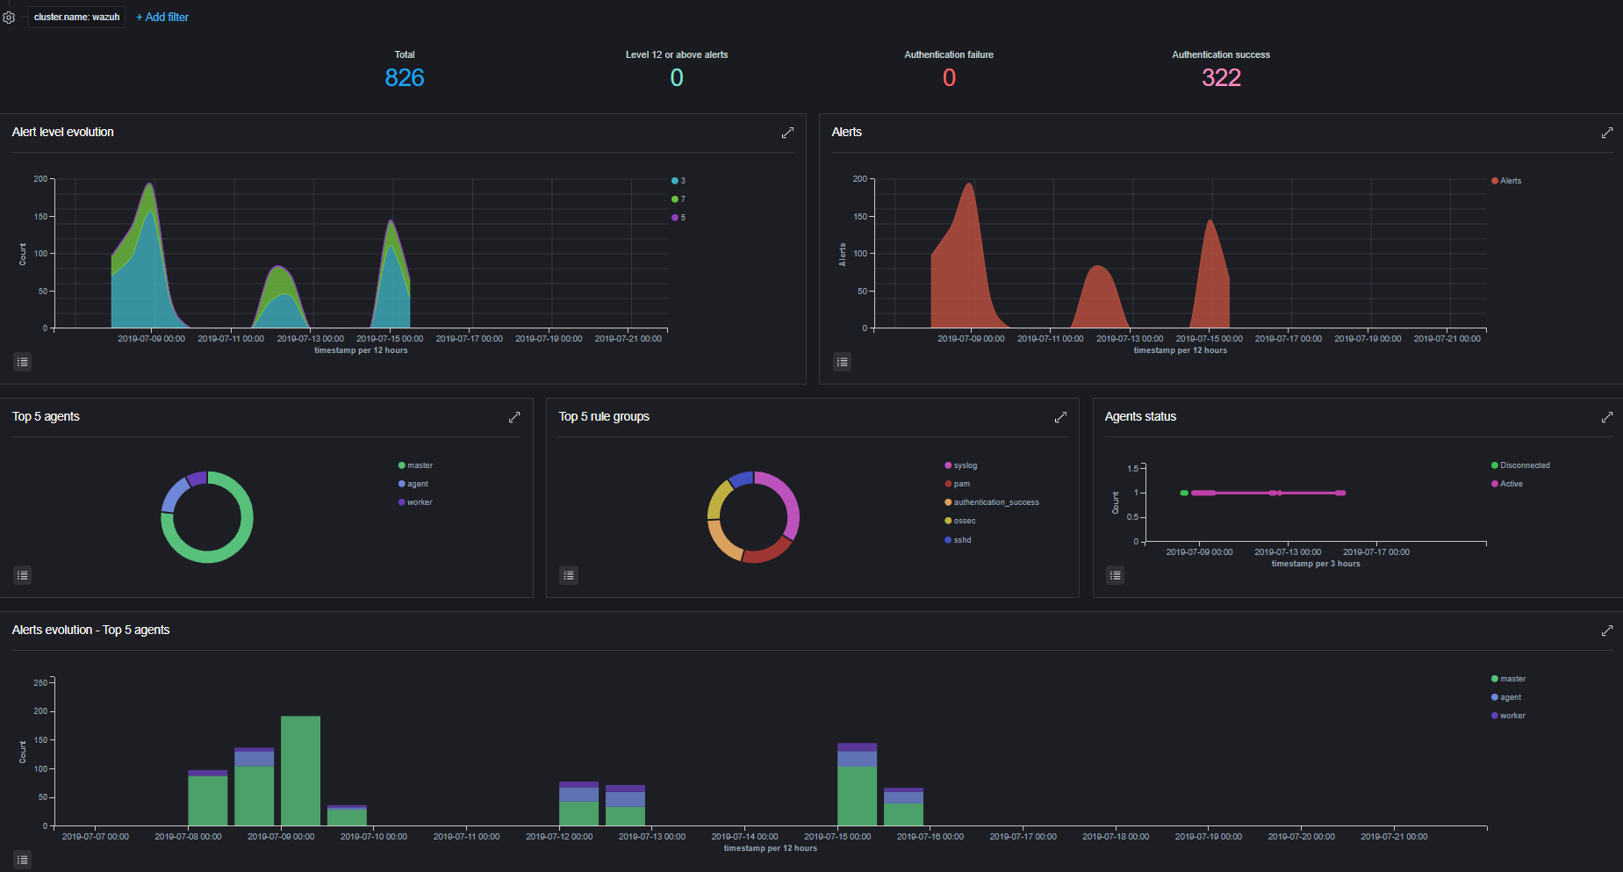Enlarge the Agents status panel
This screenshot has width=1623, height=872.
point(1606,417)
